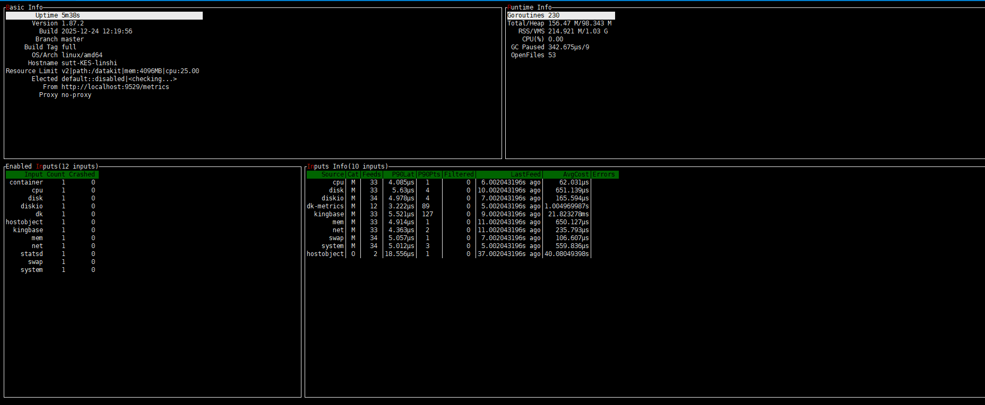The height and width of the screenshot is (405, 985).
Task: Select the highlighted Uptime row in Basic Info
Action: click(104, 15)
